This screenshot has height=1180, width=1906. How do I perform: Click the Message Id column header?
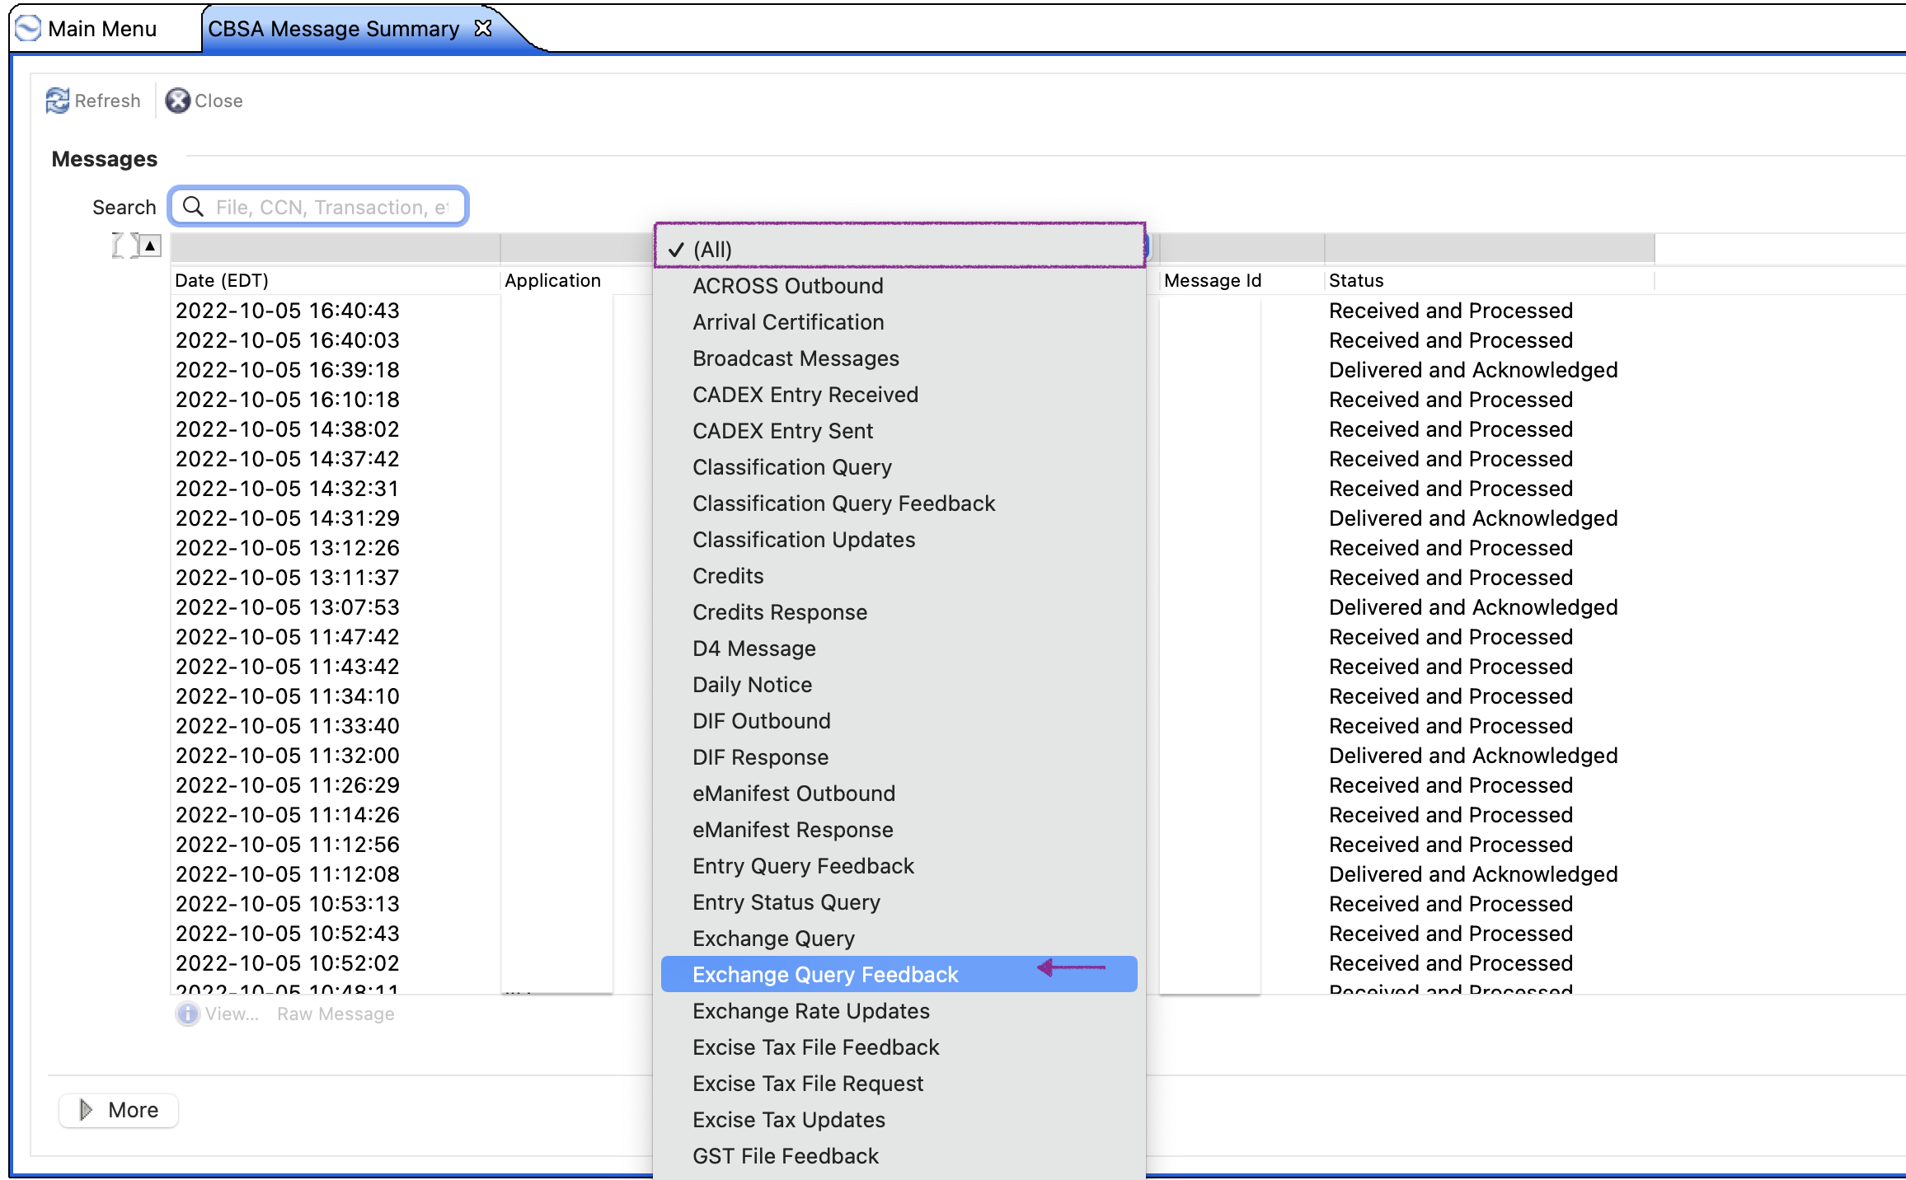coord(1242,280)
